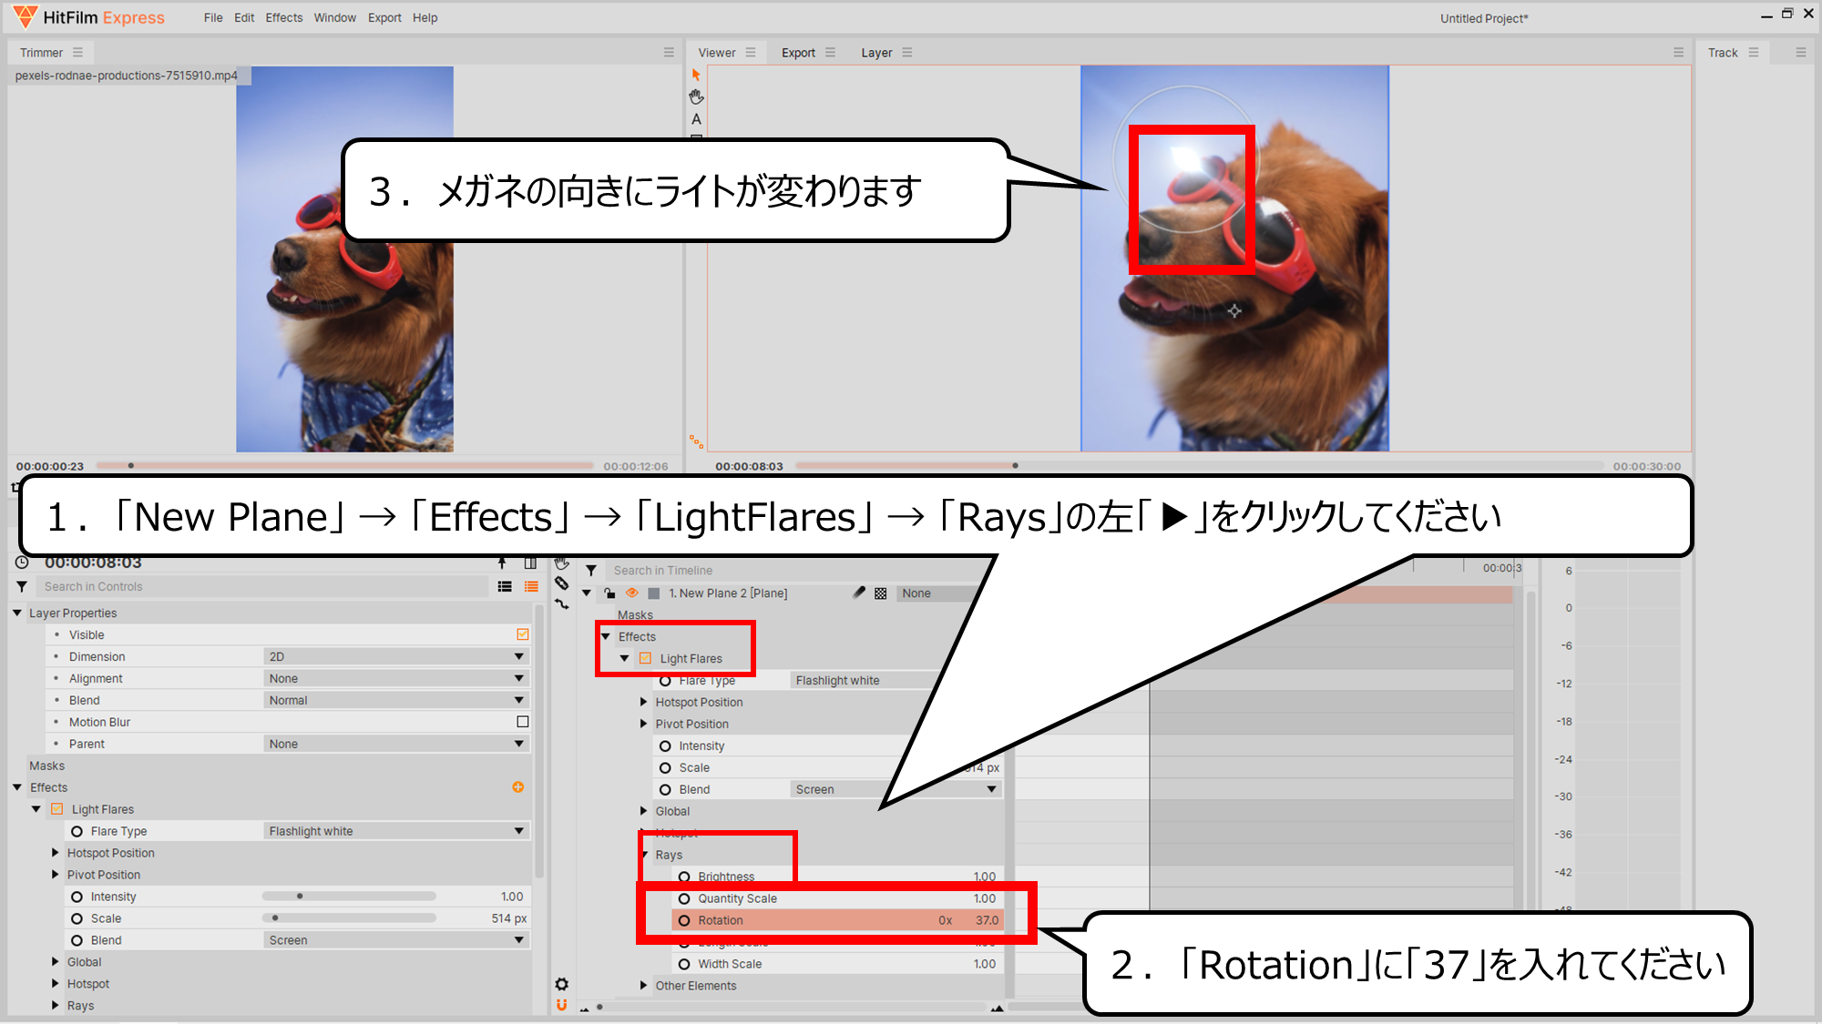Open the Viewer tab options menu
The width and height of the screenshot is (1822, 1024).
tap(751, 53)
